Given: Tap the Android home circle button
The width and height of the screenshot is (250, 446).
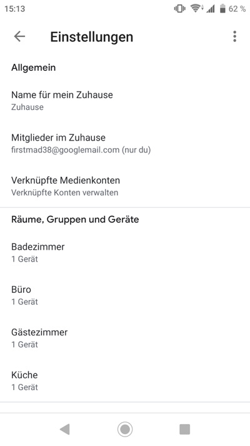Looking at the screenshot, I should (x=125, y=429).
